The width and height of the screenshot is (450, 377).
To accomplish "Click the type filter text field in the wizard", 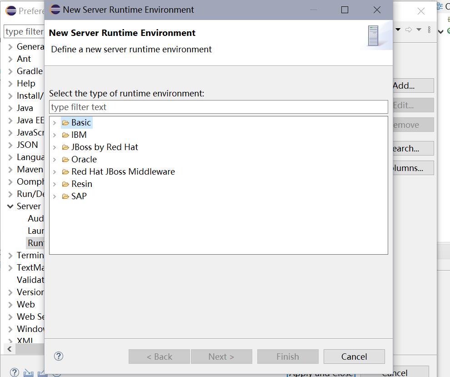I will pyautogui.click(x=218, y=107).
